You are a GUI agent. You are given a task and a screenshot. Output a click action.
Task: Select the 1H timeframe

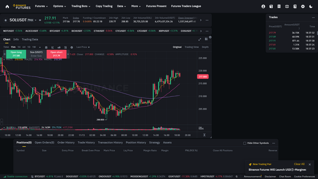pyautogui.click(x=19, y=47)
